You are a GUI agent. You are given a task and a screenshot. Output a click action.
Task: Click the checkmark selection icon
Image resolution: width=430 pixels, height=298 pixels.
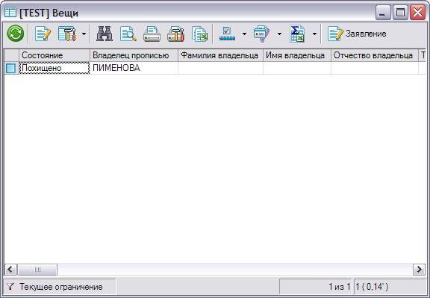click(x=227, y=34)
